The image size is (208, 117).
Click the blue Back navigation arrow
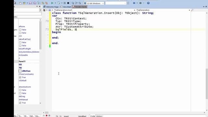click(x=134, y=3)
